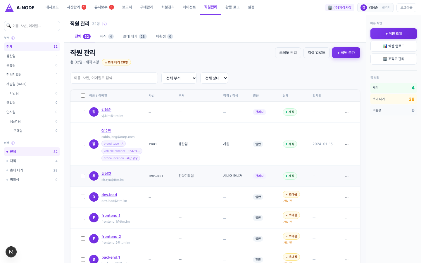421x263 pixels.
Task: Open the 전체 부서 dropdown
Action: coord(179,78)
